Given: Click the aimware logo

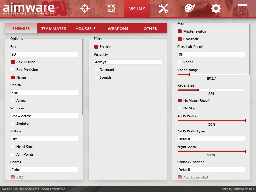Looking at the screenshot, I should click(x=29, y=9).
